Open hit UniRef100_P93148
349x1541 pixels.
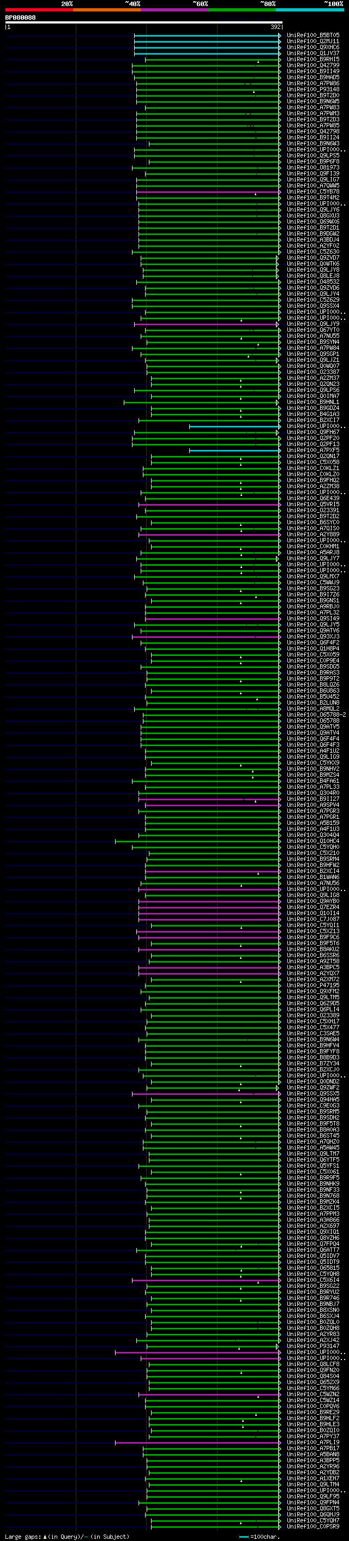click(x=313, y=89)
